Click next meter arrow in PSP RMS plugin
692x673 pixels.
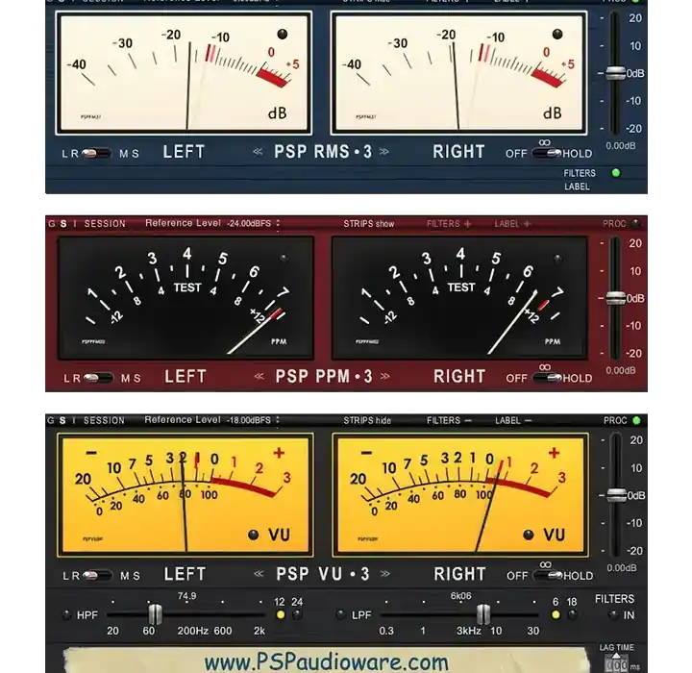[x=384, y=152]
